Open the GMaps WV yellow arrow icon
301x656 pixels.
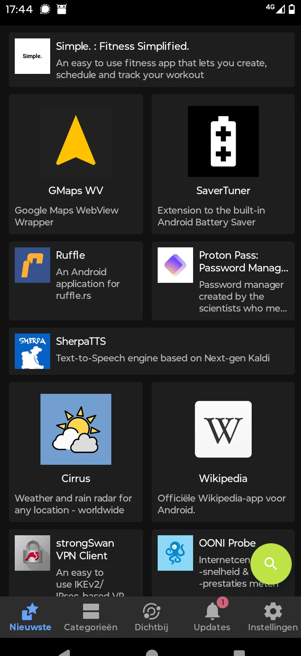point(76,141)
